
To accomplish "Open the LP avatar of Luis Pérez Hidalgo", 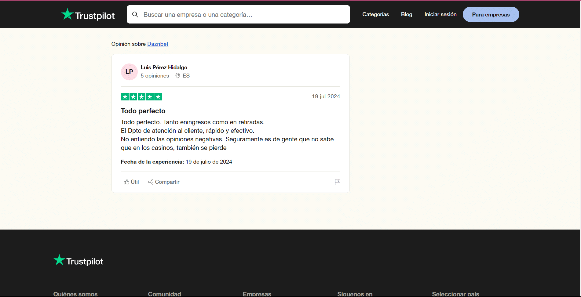I will (x=129, y=72).
